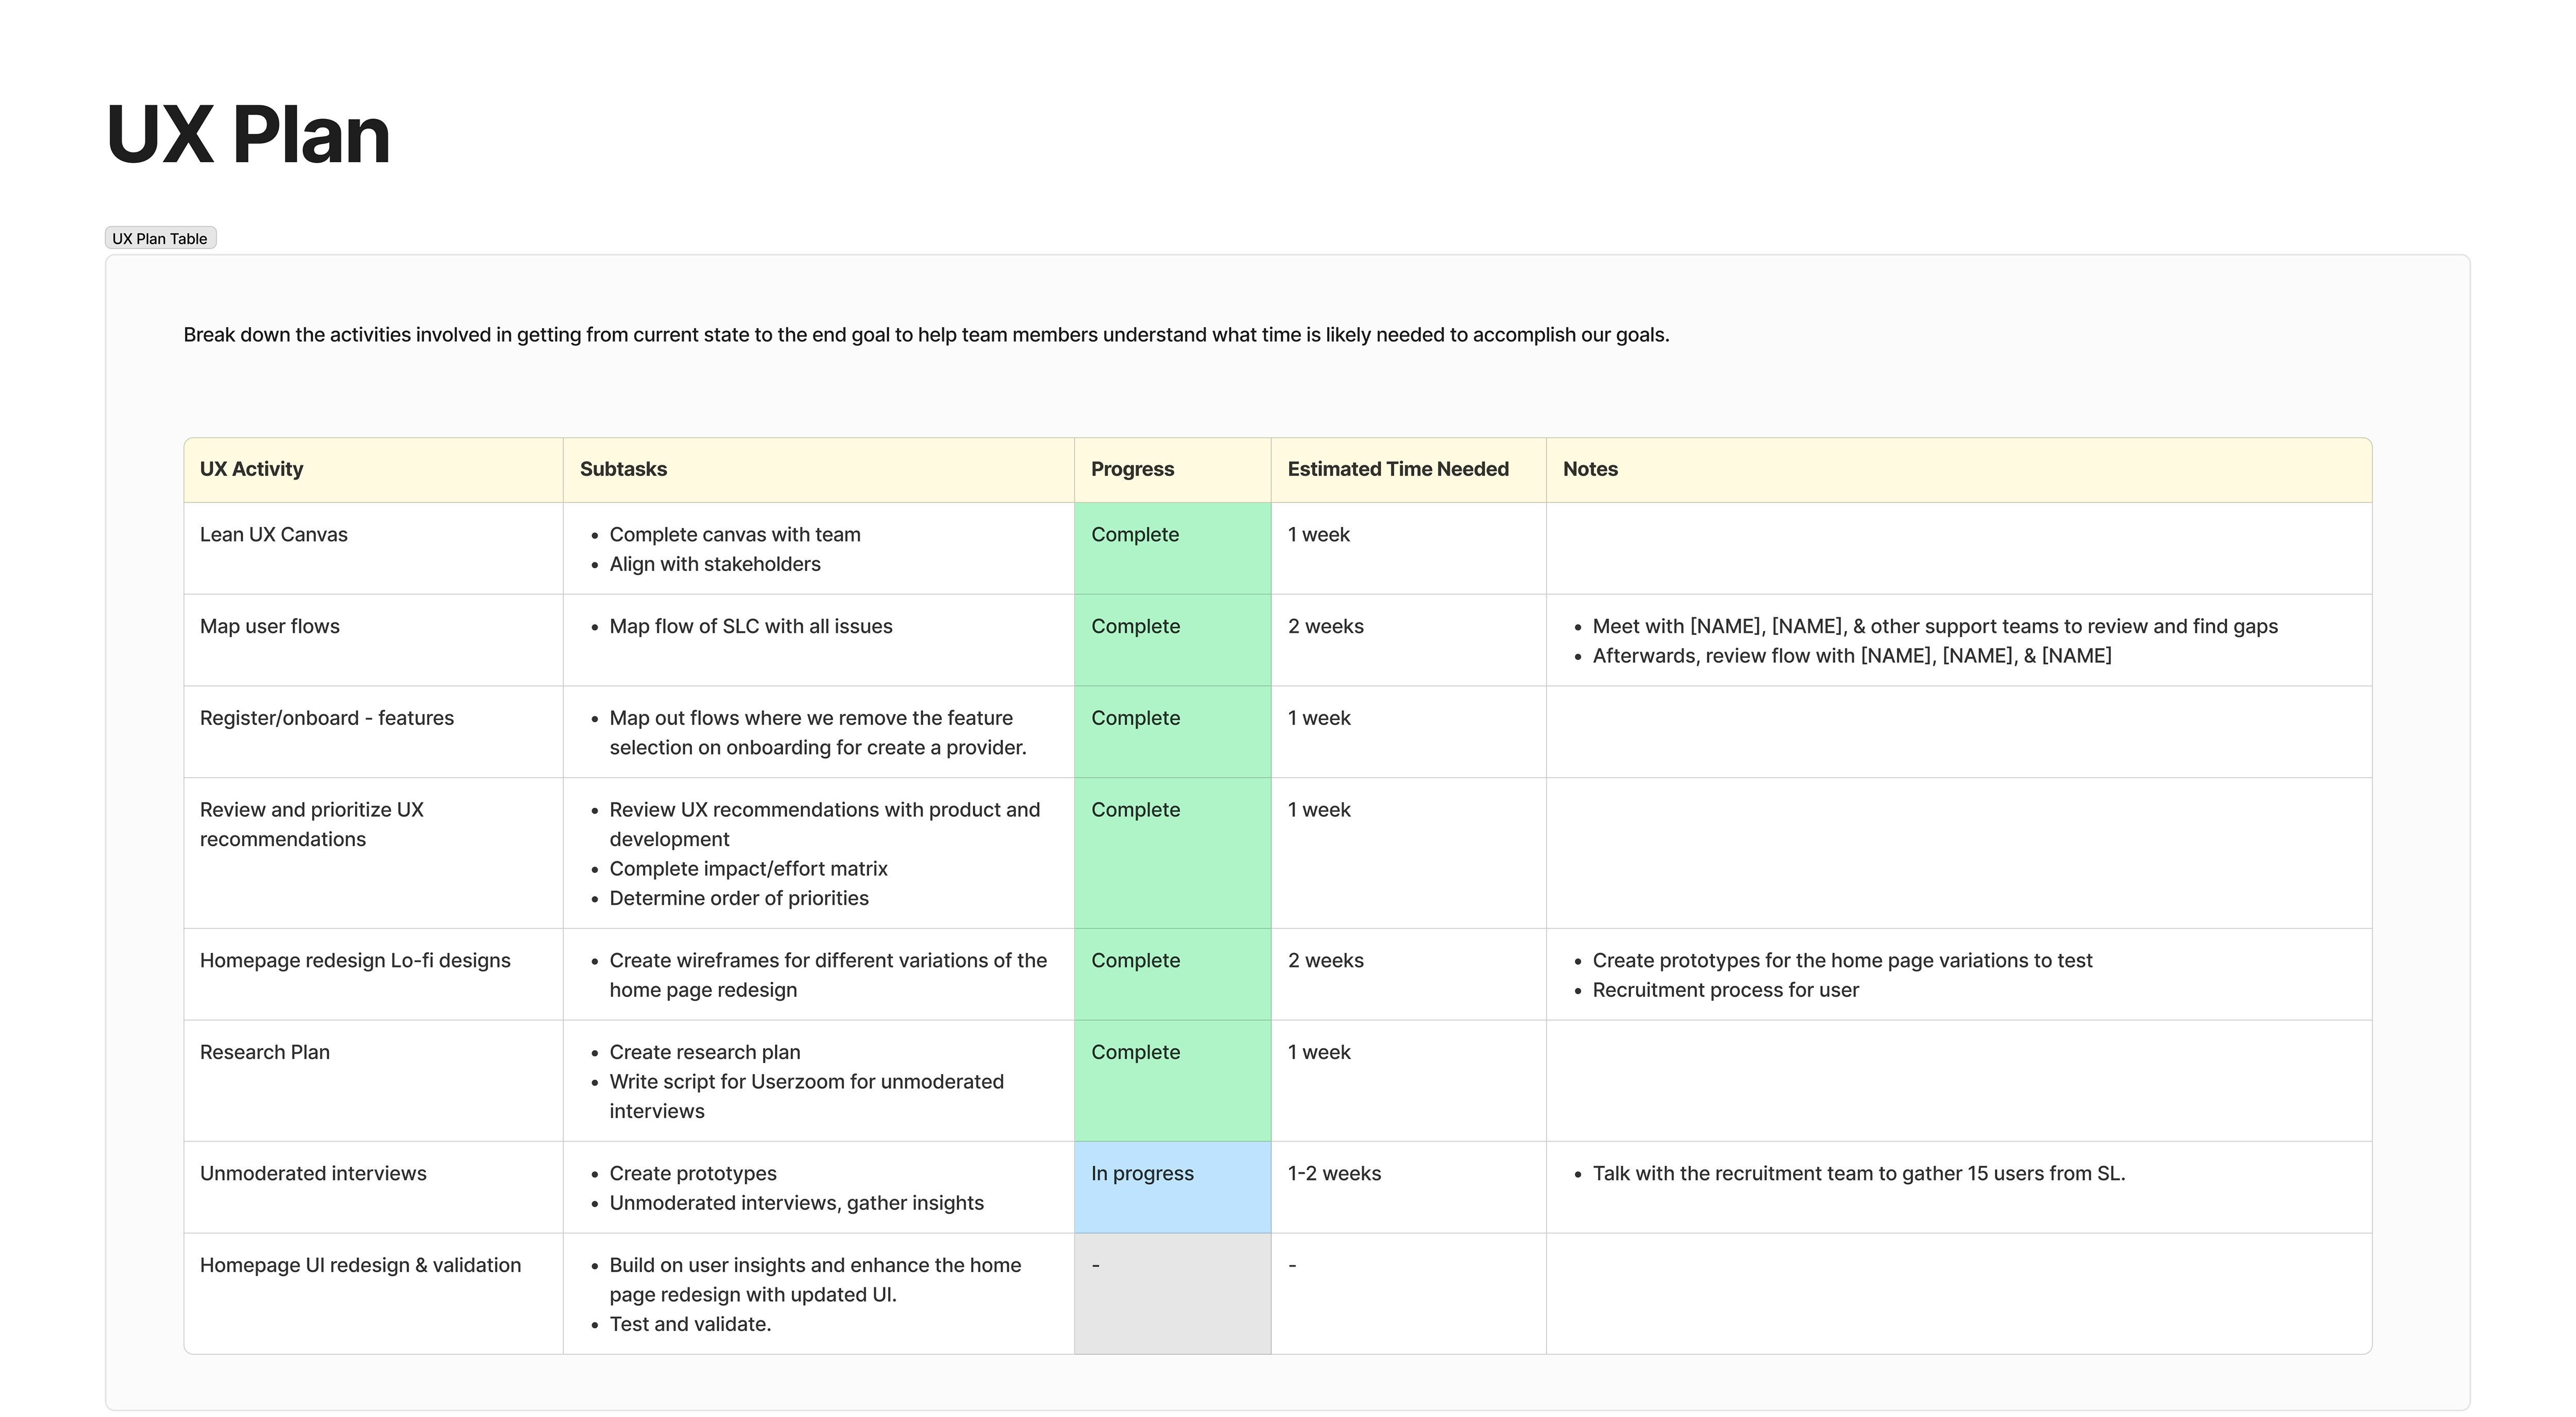The image size is (2576, 1417).
Task: Select the UX Activity column header
Action: [x=251, y=468]
